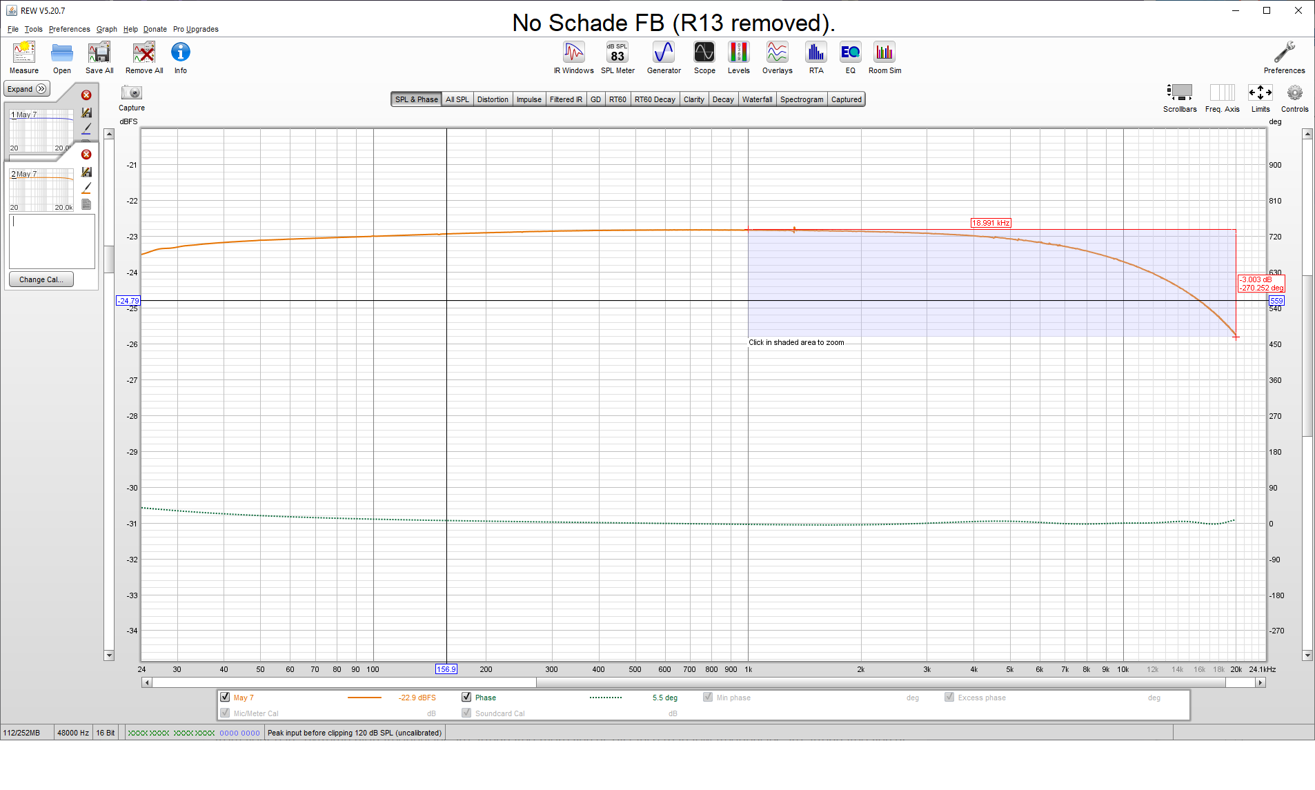Click in the measurement notes text box
This screenshot has width=1315, height=790.
[x=52, y=241]
